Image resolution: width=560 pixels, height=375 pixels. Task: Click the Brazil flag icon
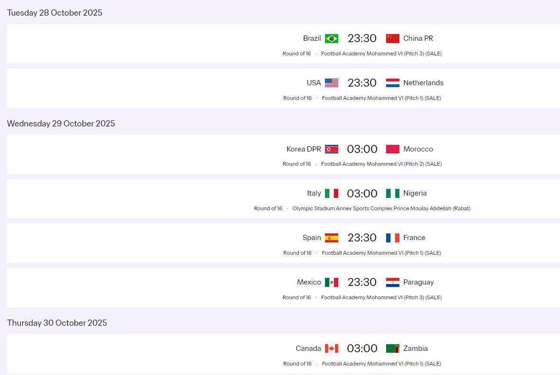[x=331, y=38]
